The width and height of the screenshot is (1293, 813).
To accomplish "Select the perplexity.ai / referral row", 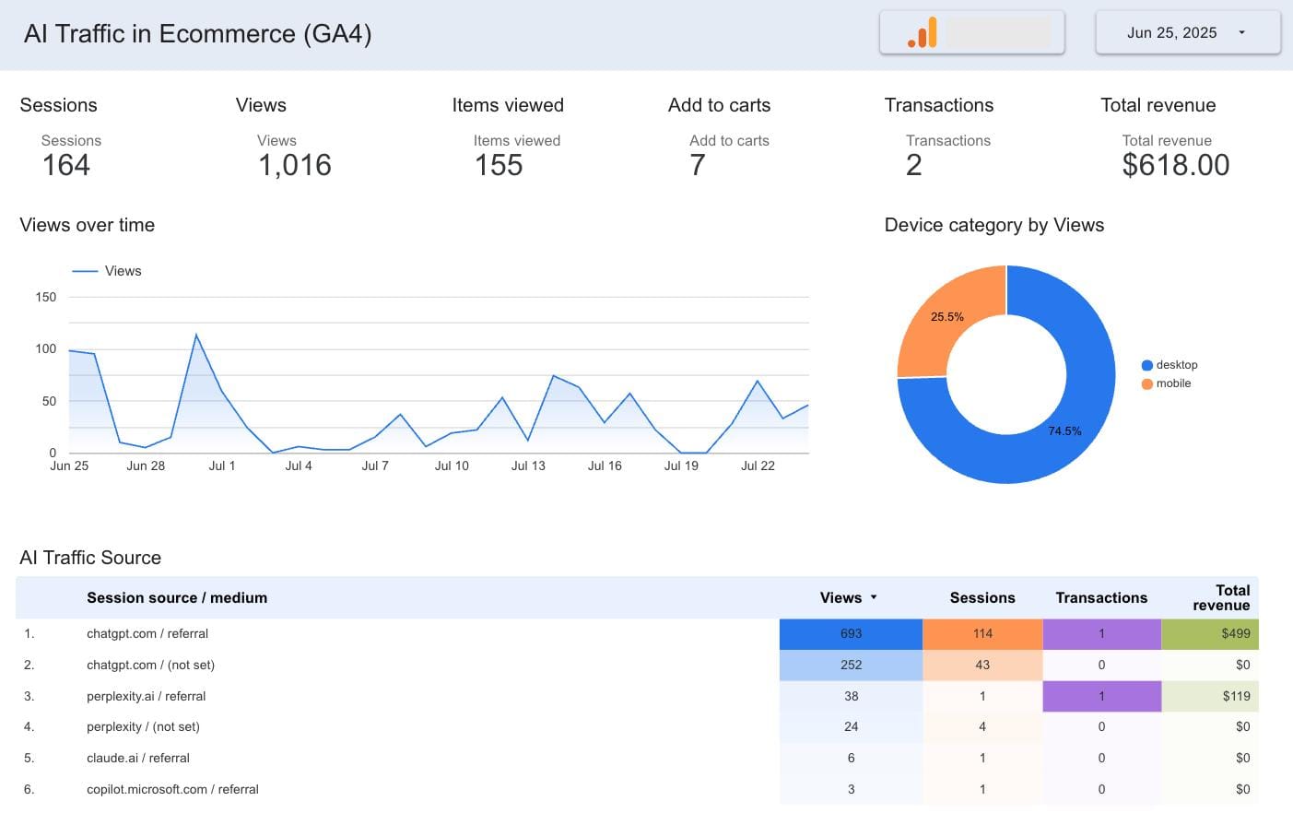I will (637, 697).
